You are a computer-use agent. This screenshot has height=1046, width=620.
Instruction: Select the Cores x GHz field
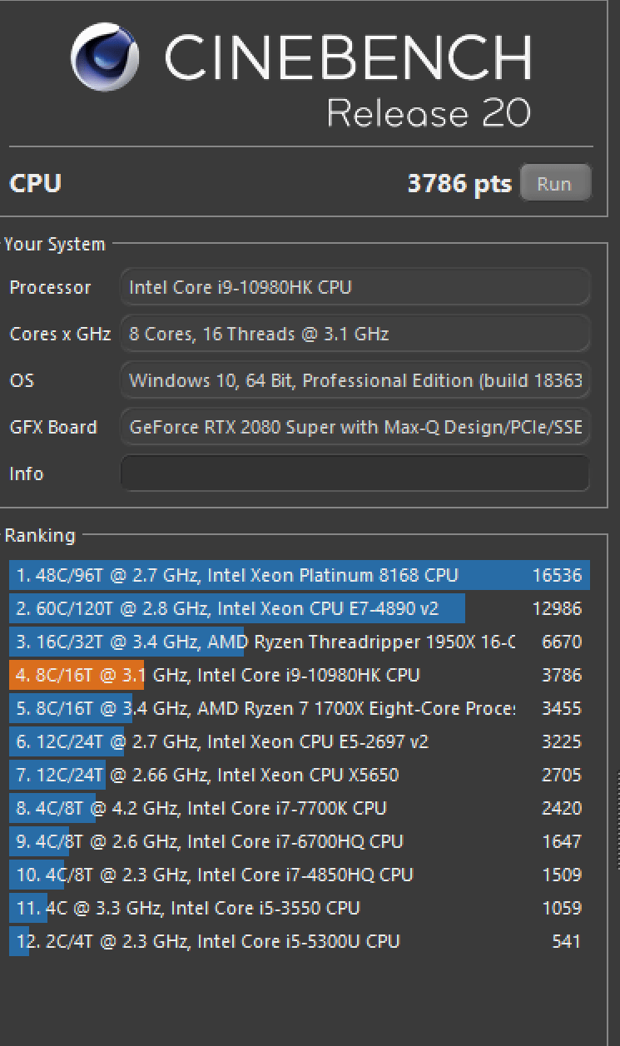click(x=355, y=335)
